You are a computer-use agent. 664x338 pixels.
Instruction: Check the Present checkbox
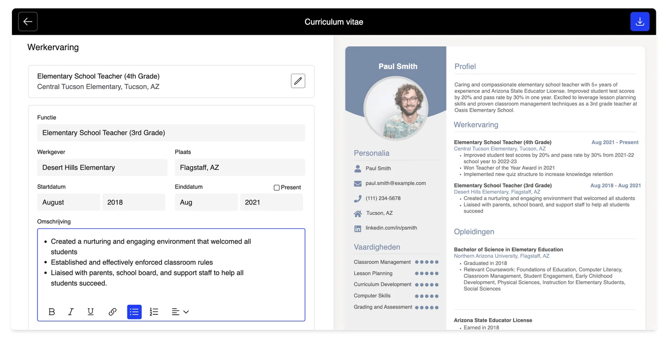(x=277, y=187)
